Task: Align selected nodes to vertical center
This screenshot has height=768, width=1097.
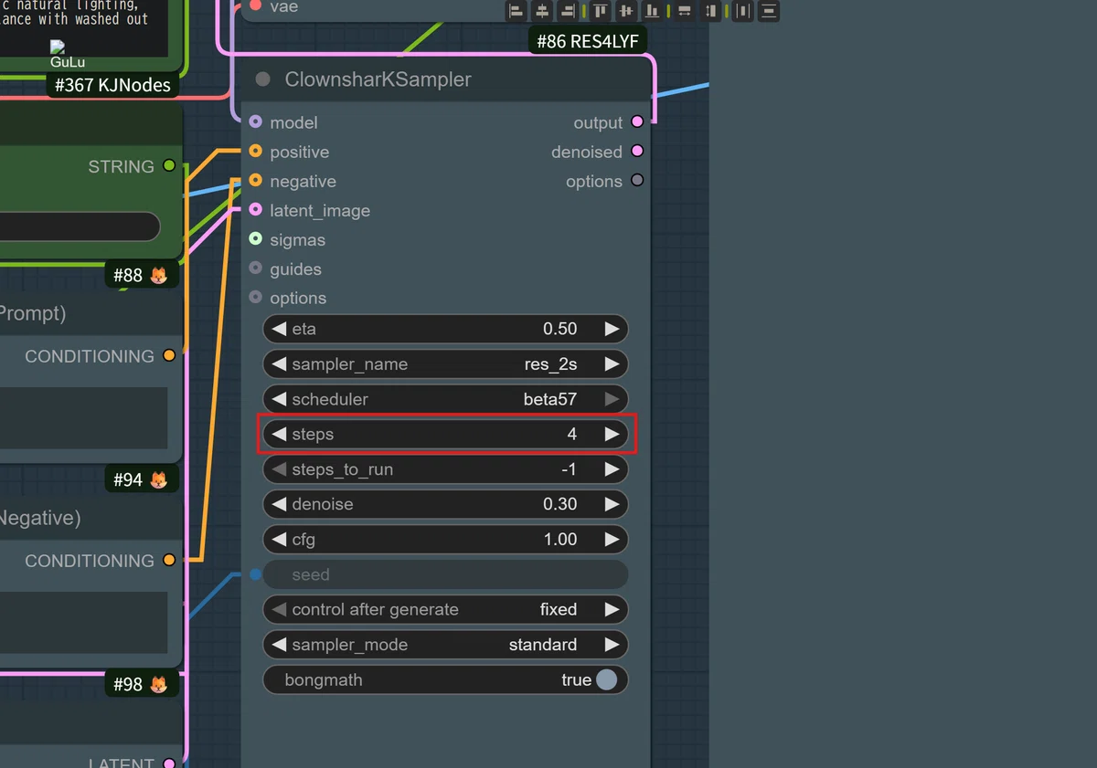Action: click(626, 11)
